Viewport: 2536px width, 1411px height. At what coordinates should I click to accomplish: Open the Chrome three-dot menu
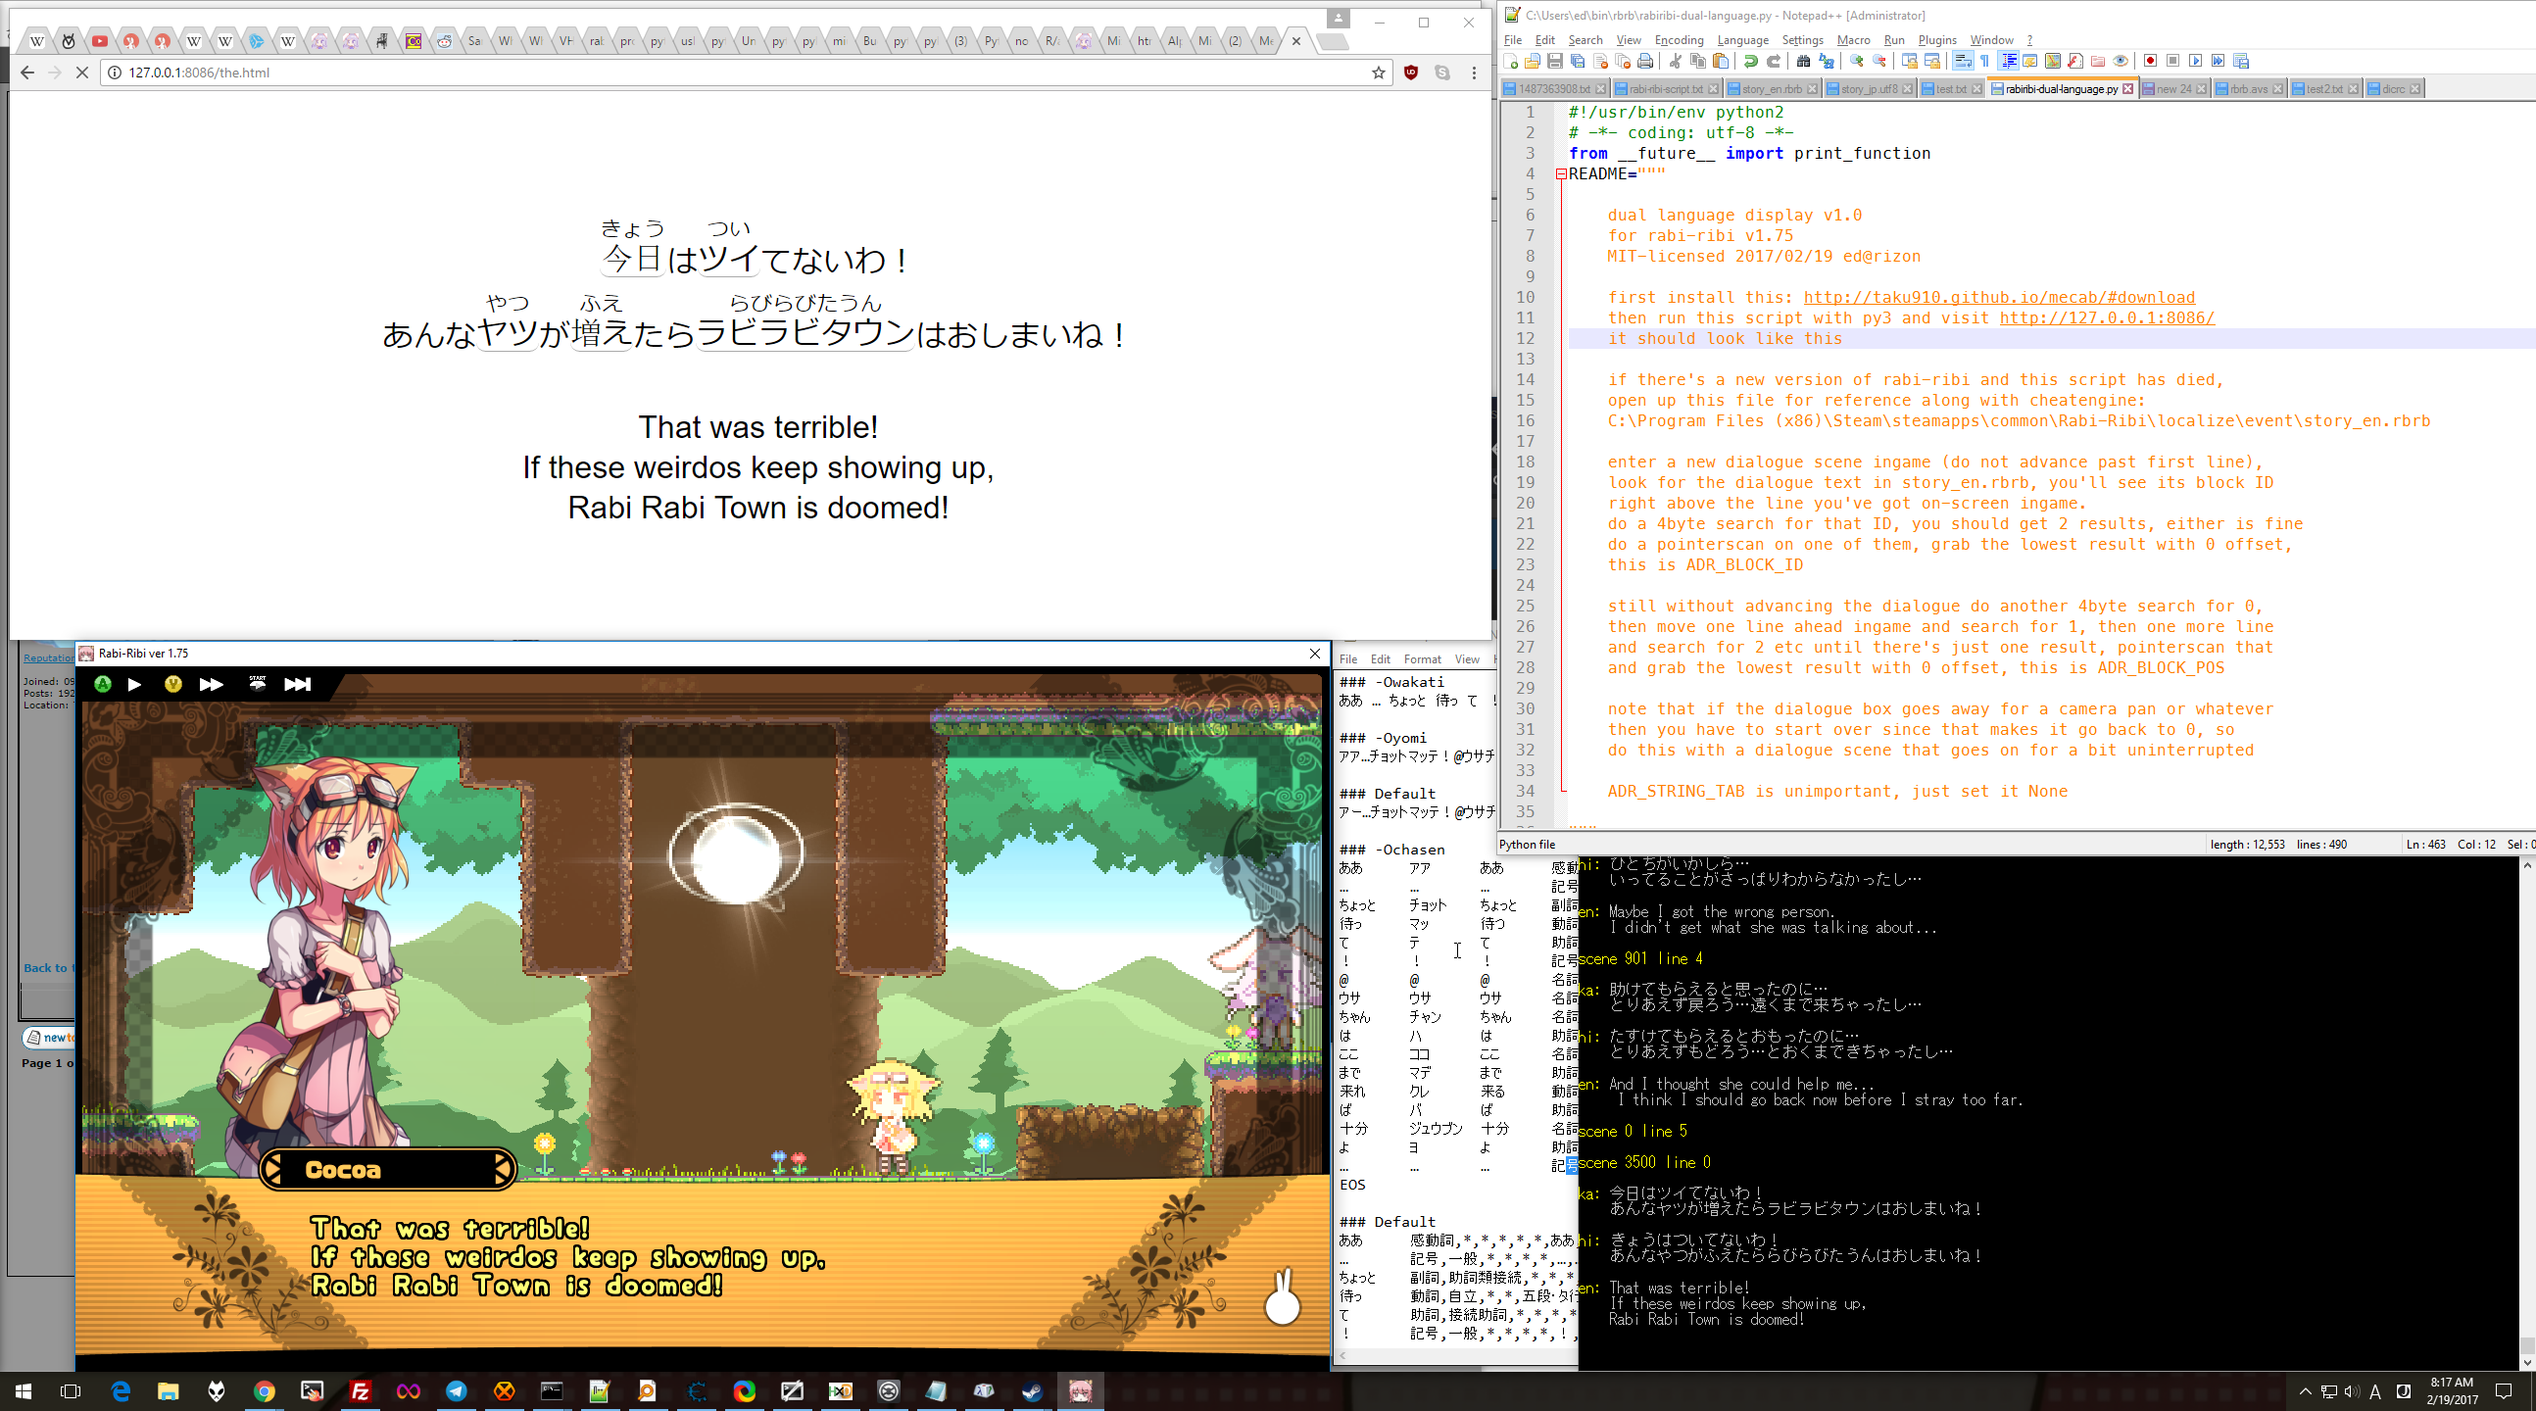coord(1474,73)
